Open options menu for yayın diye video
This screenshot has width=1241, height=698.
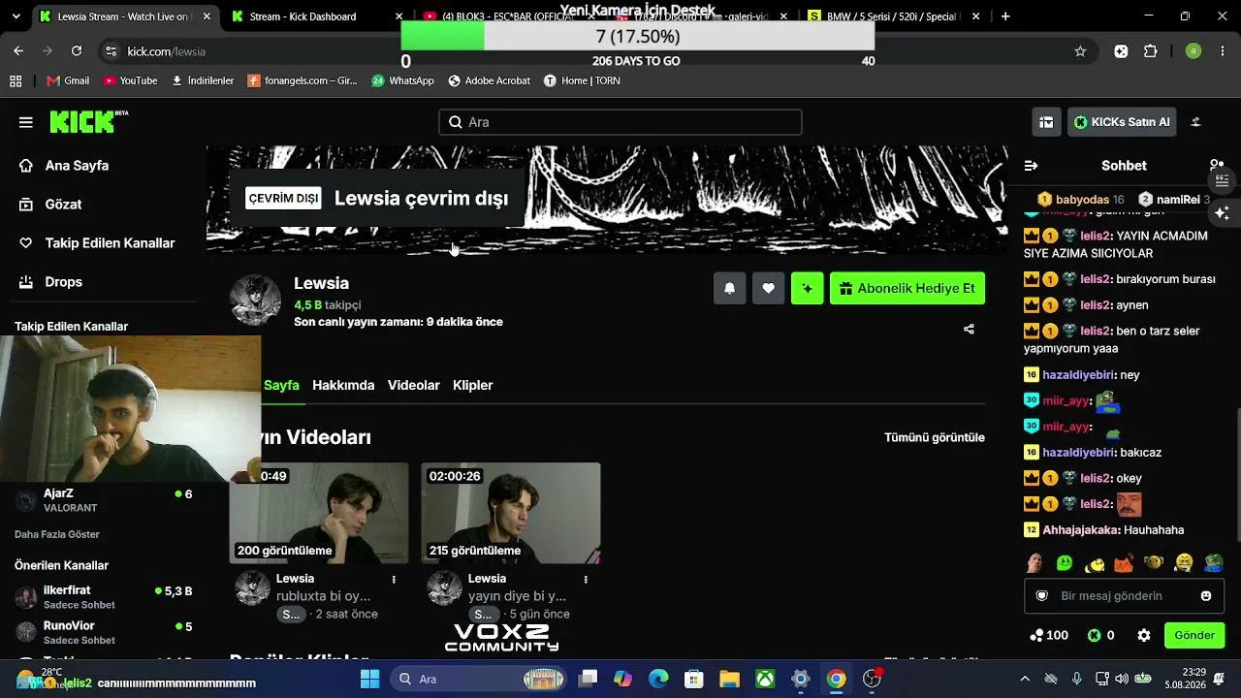pyautogui.click(x=586, y=579)
